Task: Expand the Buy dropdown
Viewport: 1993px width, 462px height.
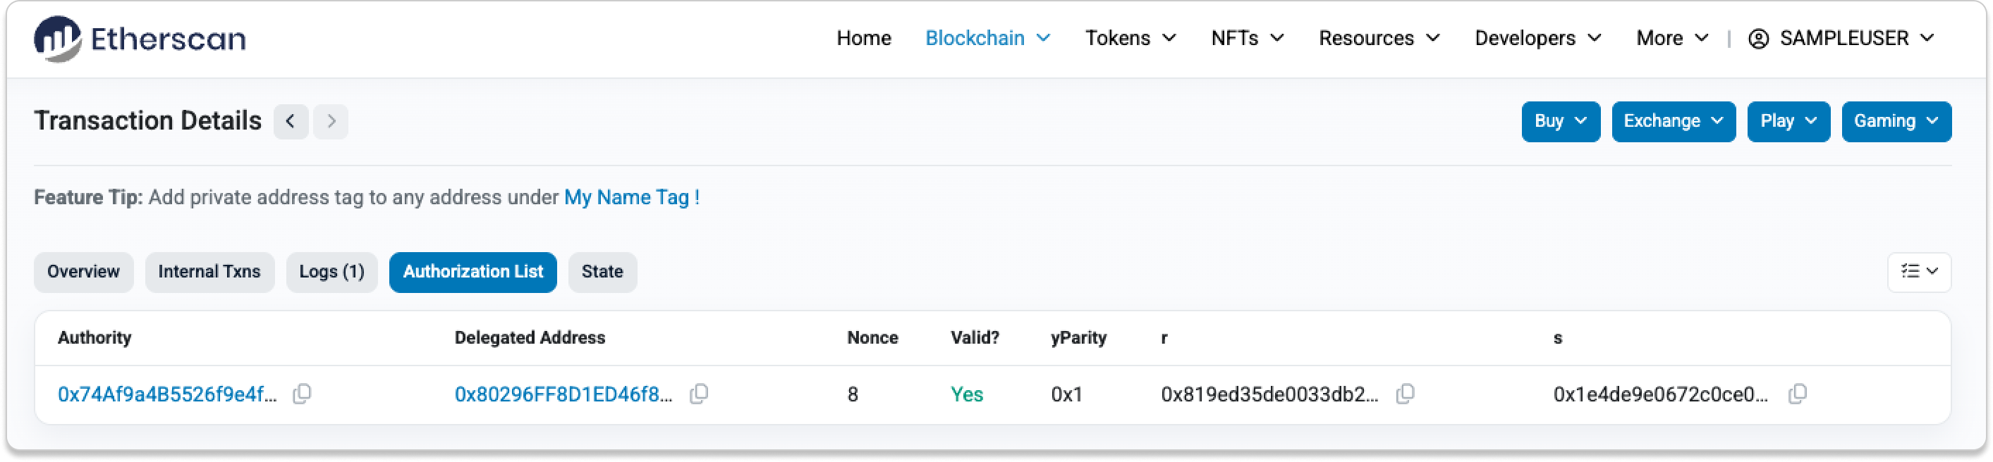Action: pos(1561,121)
